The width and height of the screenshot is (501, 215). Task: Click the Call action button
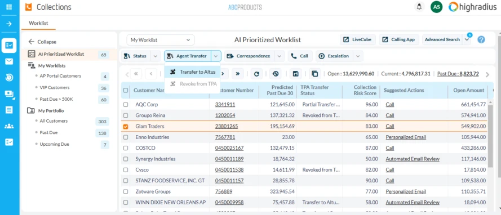pyautogui.click(x=300, y=56)
